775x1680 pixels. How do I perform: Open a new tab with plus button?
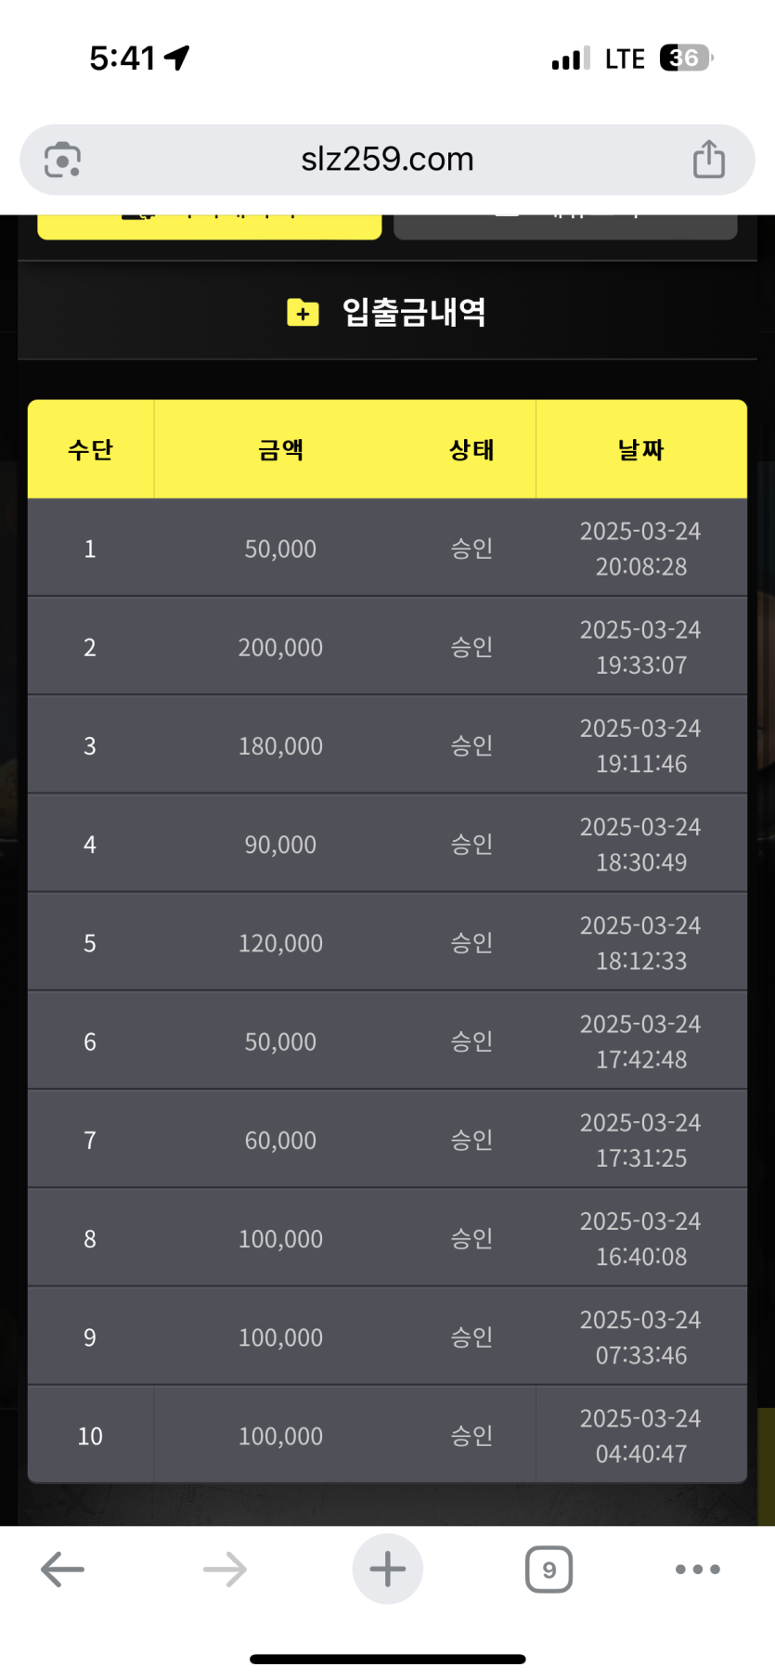pyautogui.click(x=387, y=1570)
